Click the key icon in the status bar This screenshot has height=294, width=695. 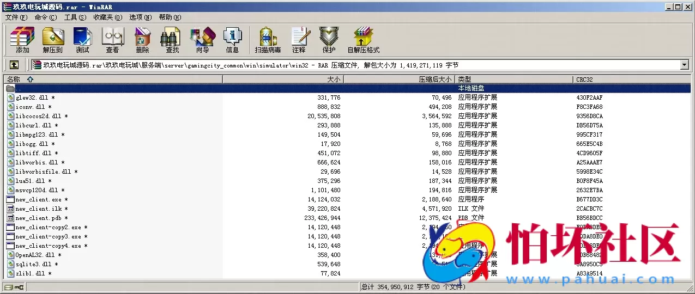click(x=19, y=287)
